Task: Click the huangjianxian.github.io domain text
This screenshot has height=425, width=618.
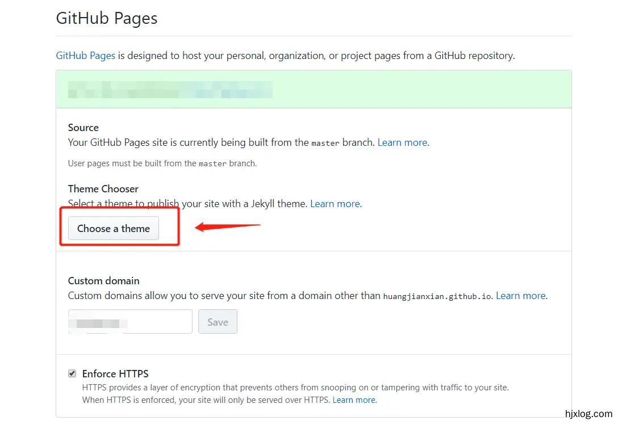Action: (x=437, y=296)
